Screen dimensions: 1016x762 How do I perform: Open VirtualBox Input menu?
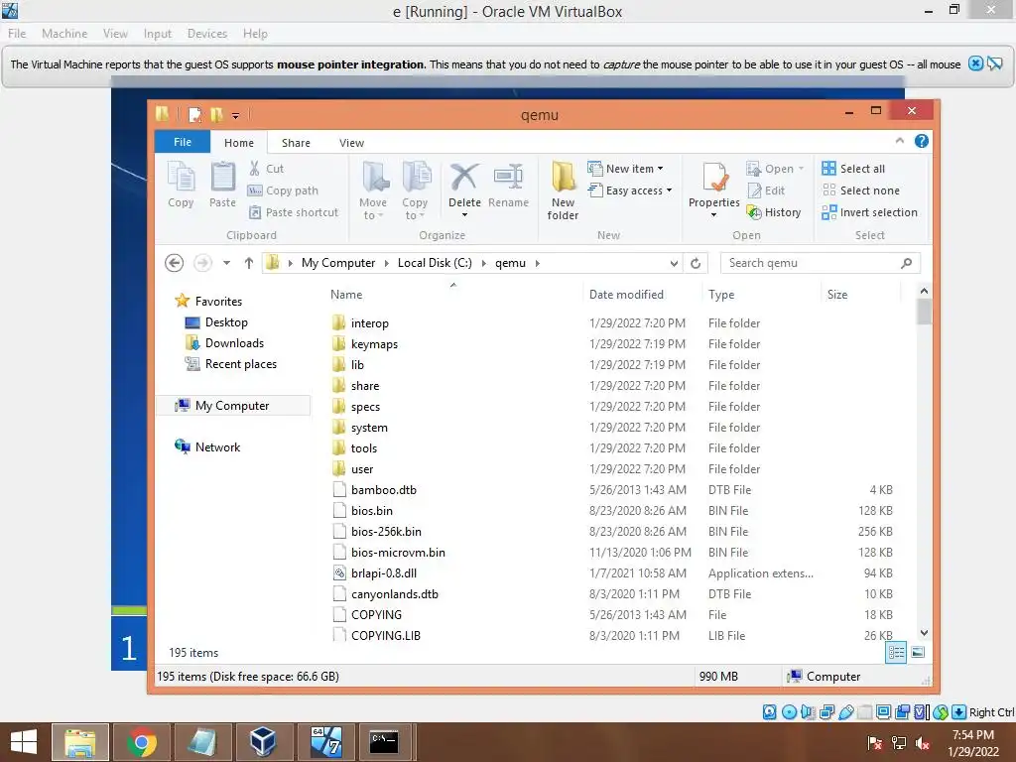coord(158,34)
